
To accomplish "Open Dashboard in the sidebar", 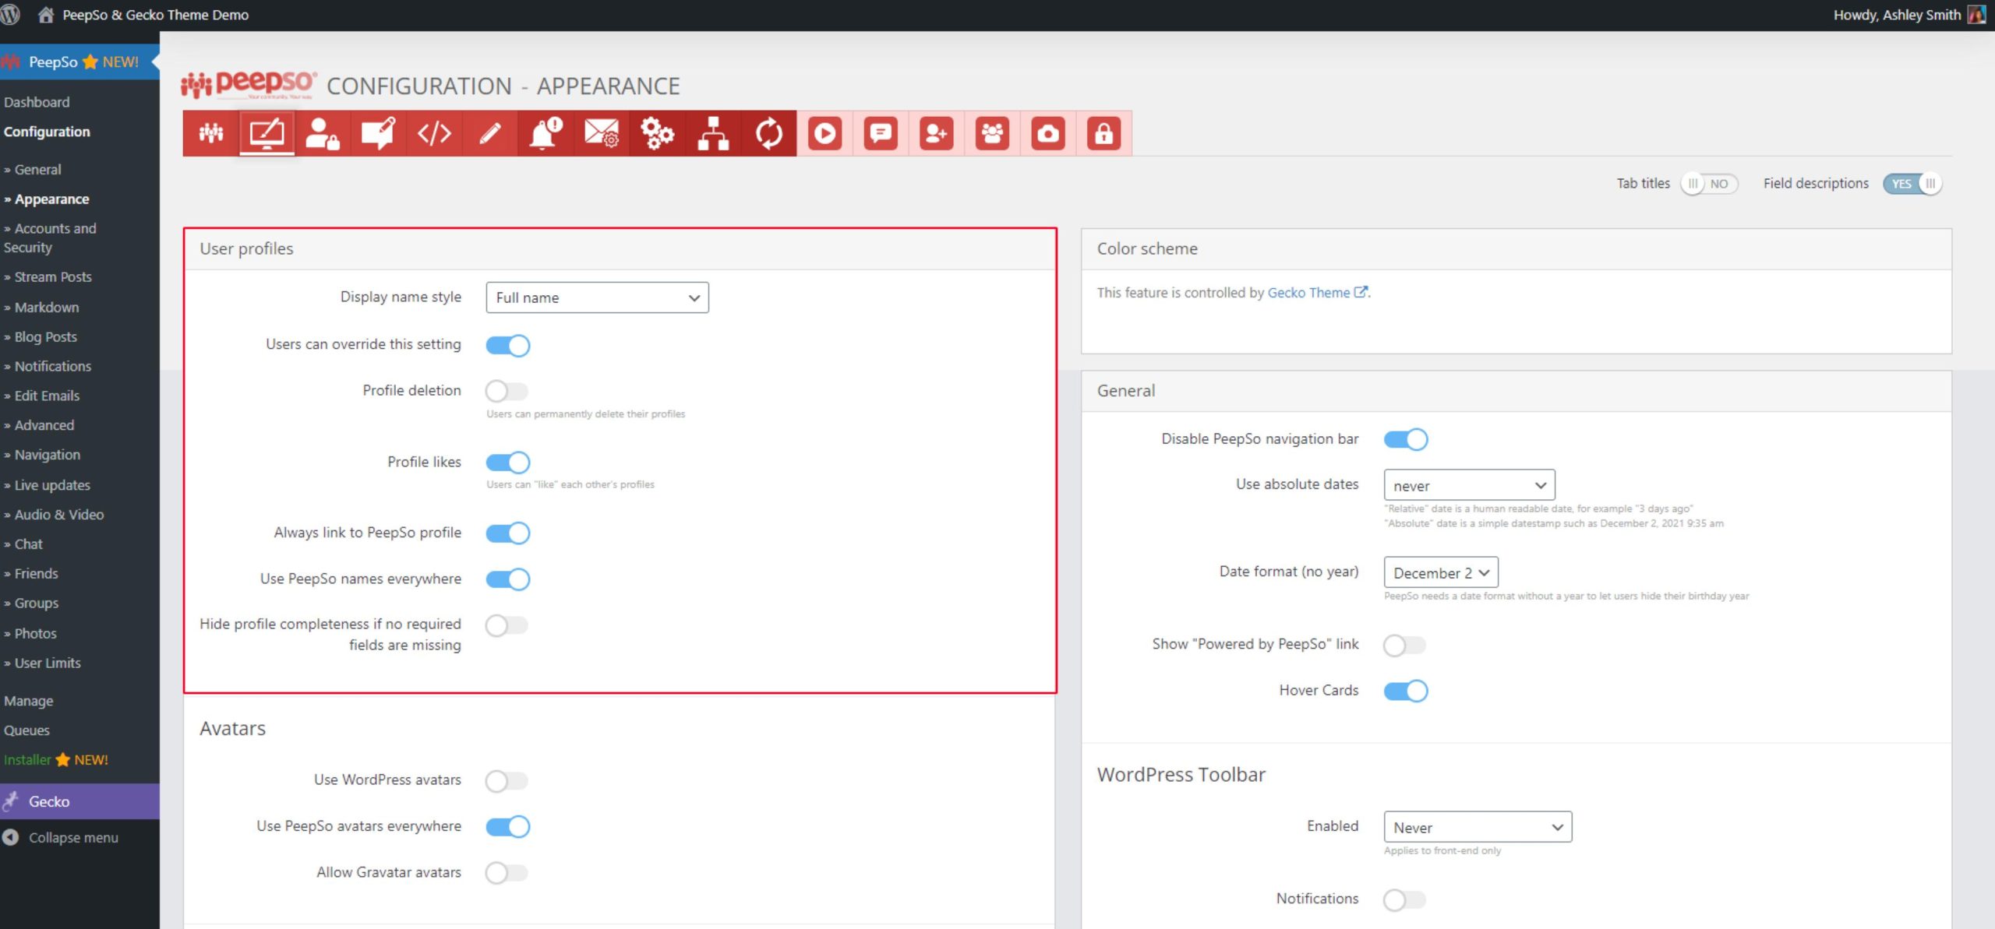I will 37,102.
